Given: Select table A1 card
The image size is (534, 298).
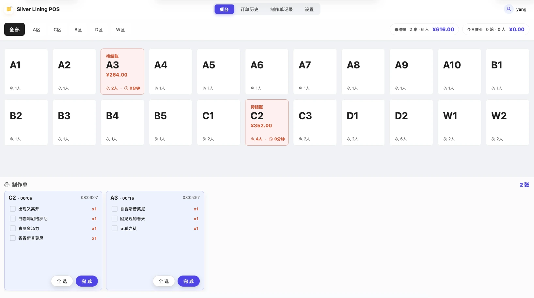Looking at the screenshot, I should point(26,72).
